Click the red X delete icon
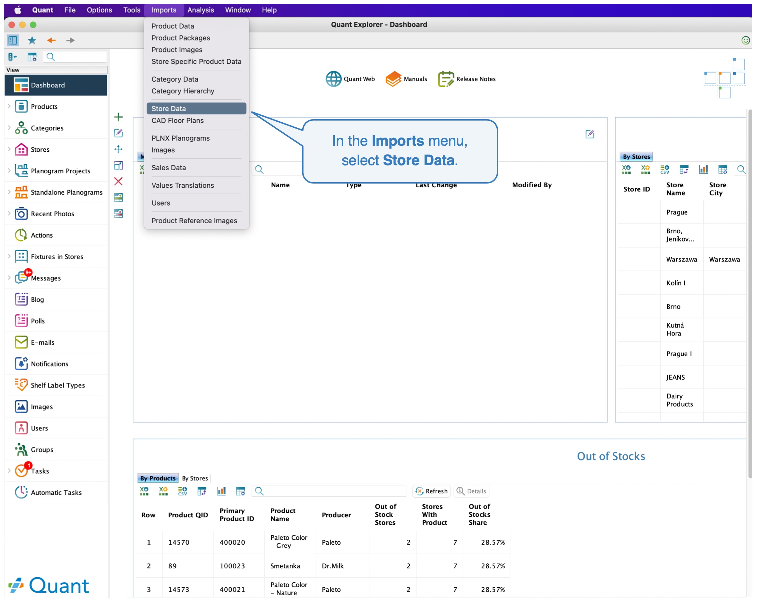 click(118, 181)
